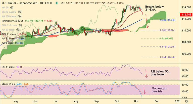193x104 pixels.
Task: Collapse the indicator legend with chevron
Action: 5,47
